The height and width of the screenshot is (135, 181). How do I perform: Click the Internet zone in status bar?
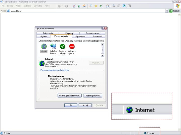[x=149, y=133]
